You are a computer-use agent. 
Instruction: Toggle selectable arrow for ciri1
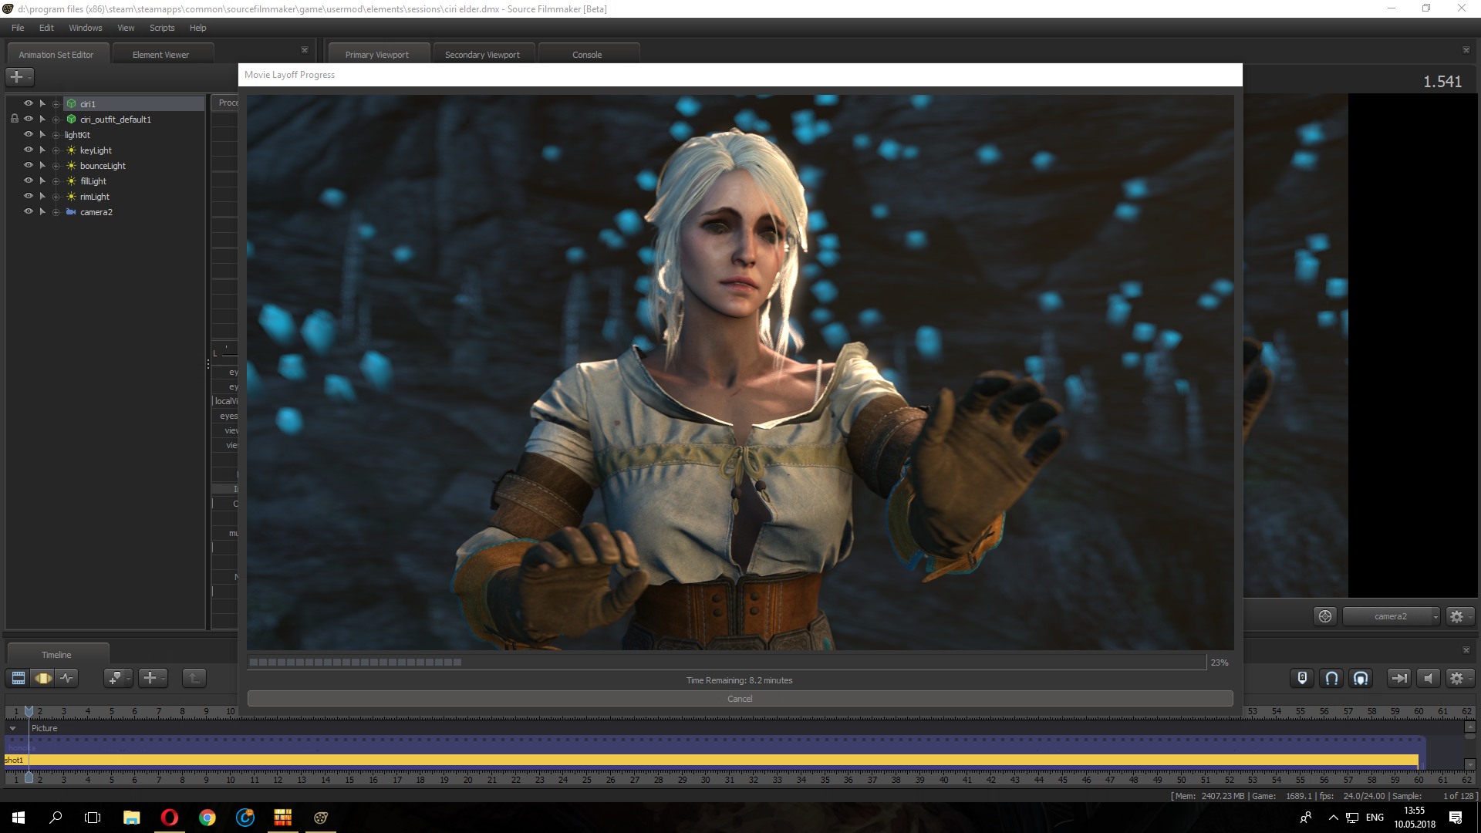click(42, 103)
